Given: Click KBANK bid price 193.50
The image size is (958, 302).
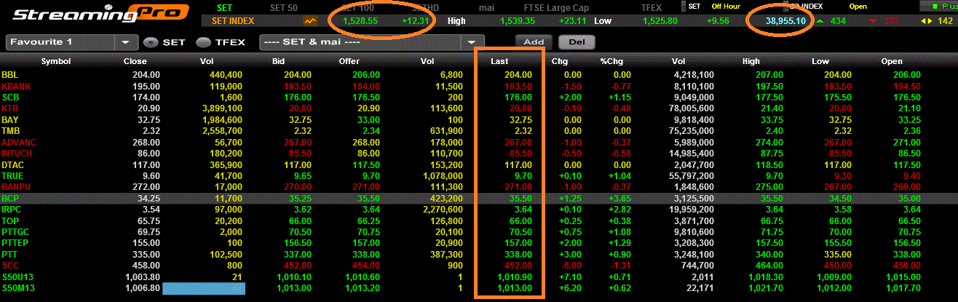Looking at the screenshot, I should [297, 86].
